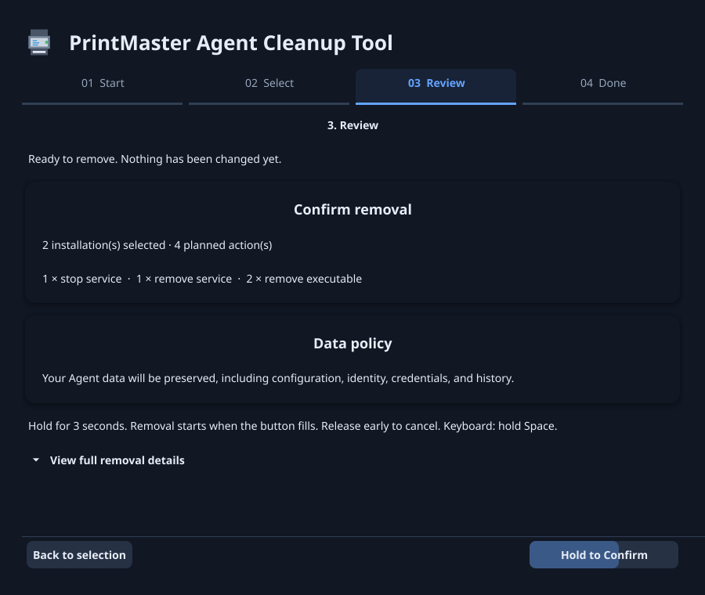Switch to the 02 Select step tab

tap(269, 86)
